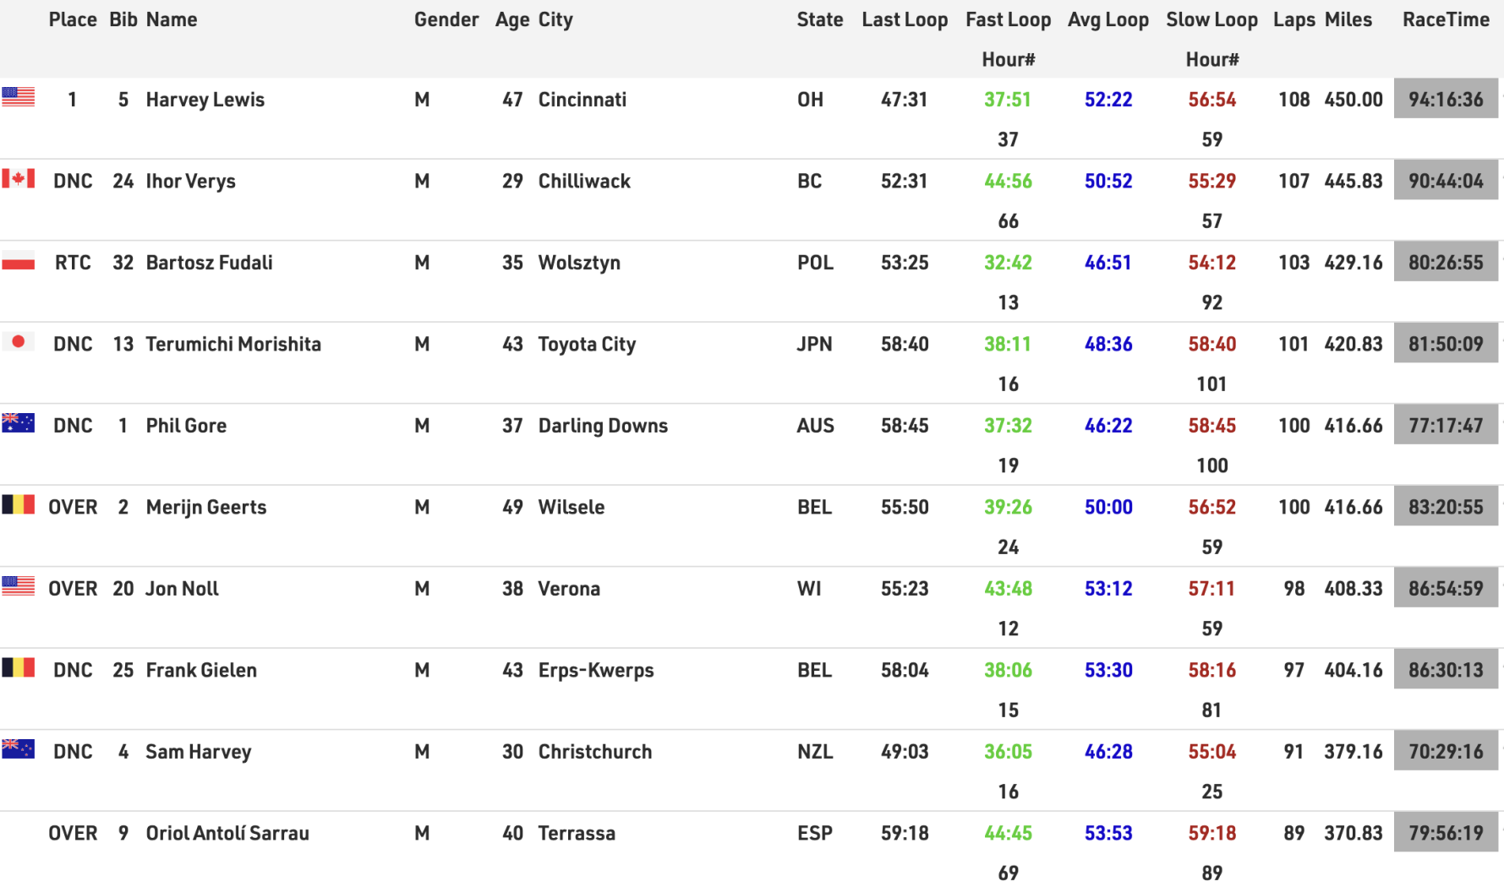Click miles value 450.00

click(x=1354, y=99)
